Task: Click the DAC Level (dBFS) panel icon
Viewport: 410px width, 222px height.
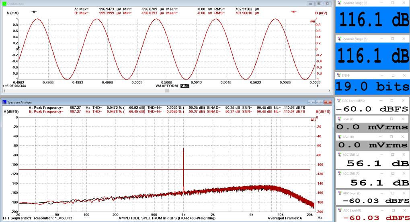Action: tap(339, 100)
